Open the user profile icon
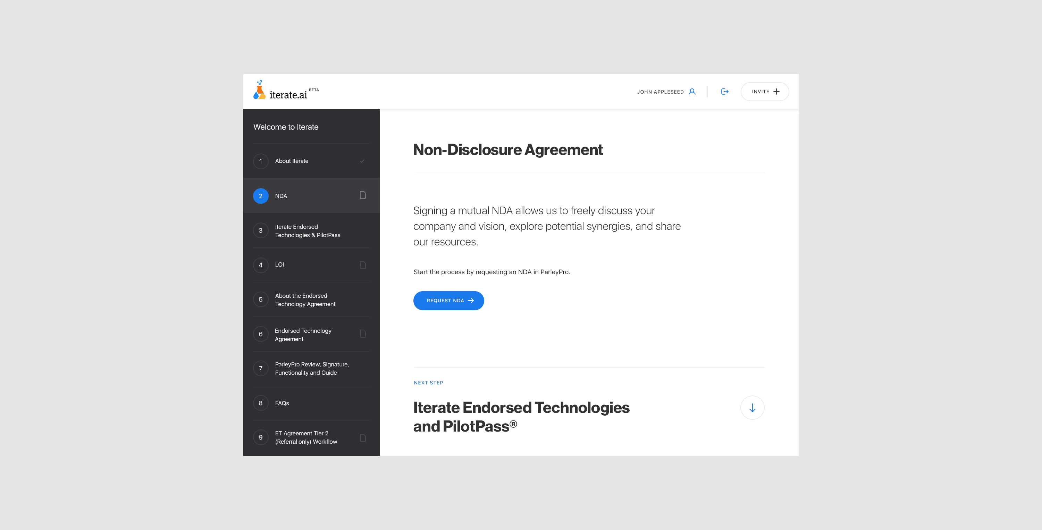 coord(692,92)
